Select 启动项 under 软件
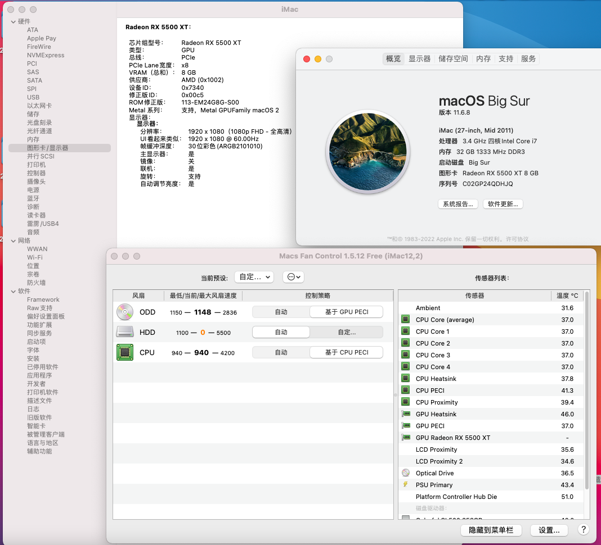 tap(36, 342)
